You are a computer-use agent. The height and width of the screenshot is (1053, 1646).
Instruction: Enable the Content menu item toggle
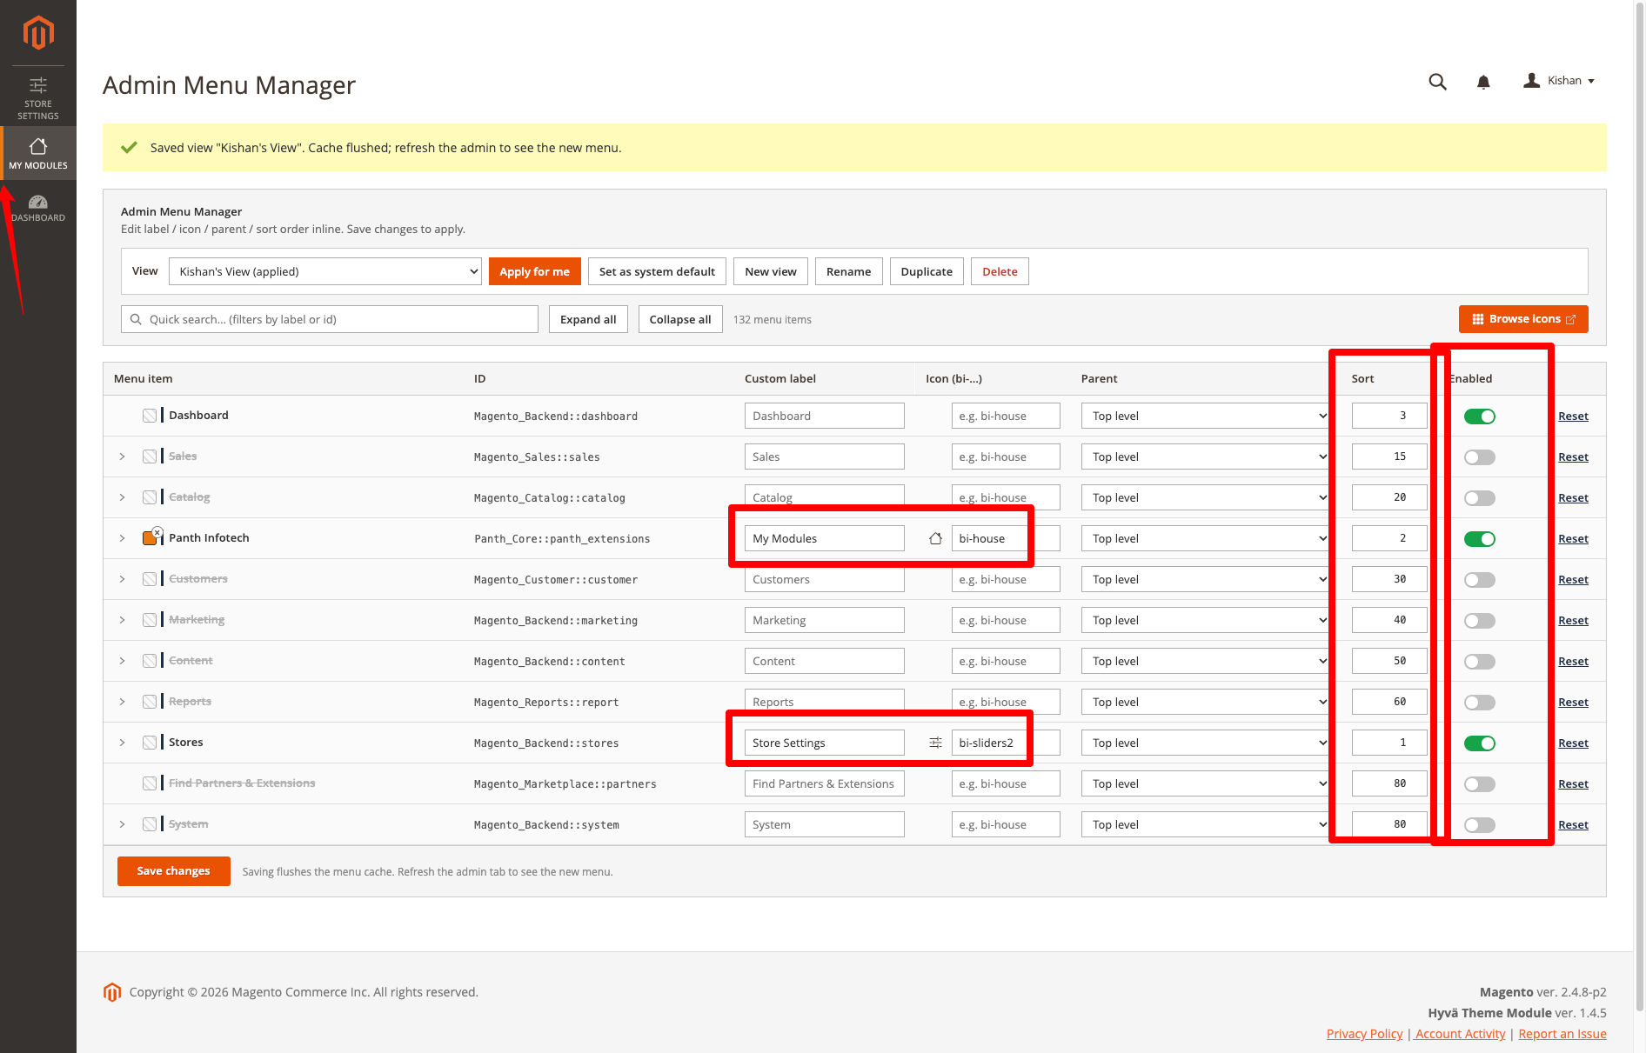click(x=1479, y=662)
